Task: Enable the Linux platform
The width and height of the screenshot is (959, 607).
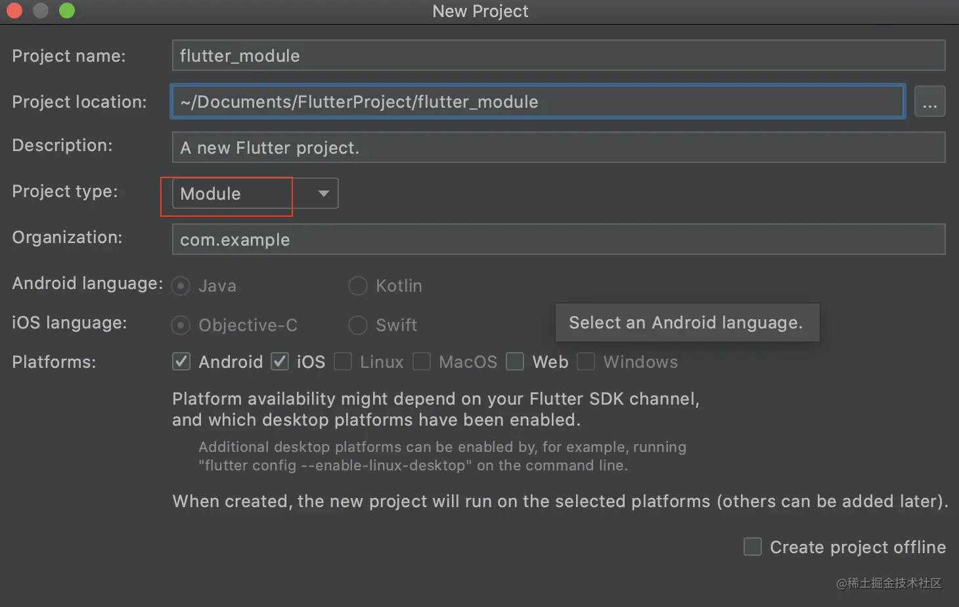Action: pyautogui.click(x=342, y=361)
